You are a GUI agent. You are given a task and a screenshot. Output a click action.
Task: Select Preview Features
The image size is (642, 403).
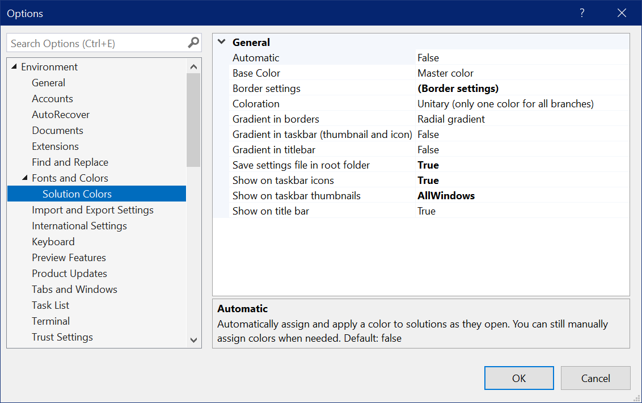[x=69, y=258]
